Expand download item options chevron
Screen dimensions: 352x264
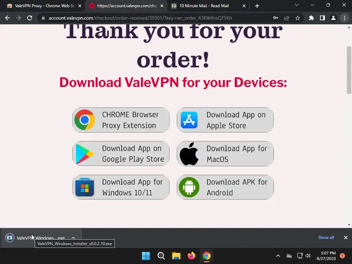tap(73, 238)
